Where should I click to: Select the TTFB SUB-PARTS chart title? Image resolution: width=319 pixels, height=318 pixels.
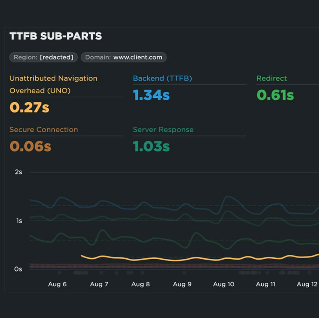pos(56,36)
